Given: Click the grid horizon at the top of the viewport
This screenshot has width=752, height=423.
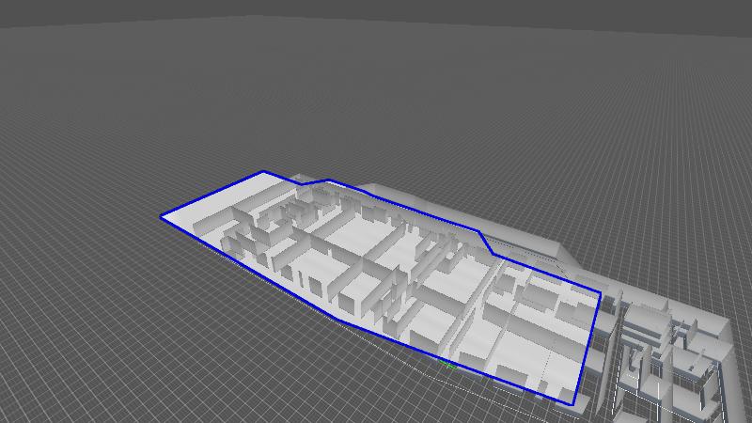Looking at the screenshot, I should click(x=376, y=21).
